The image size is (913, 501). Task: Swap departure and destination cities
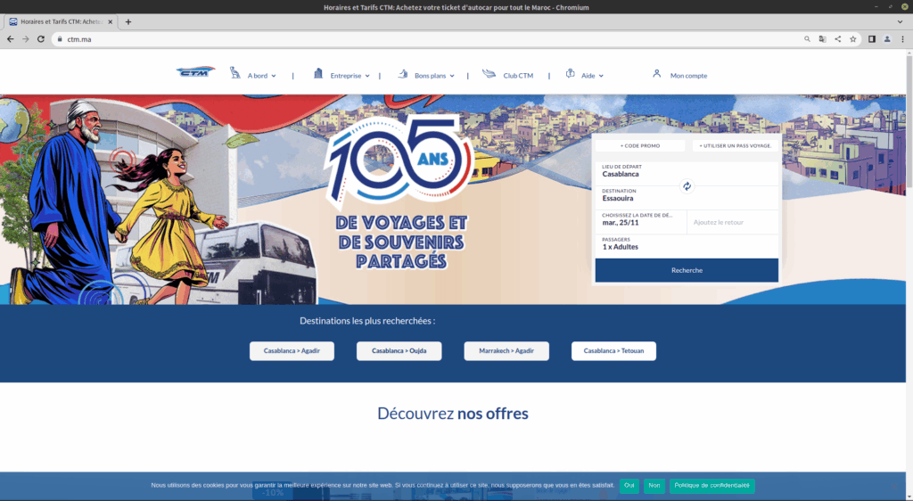coord(687,186)
